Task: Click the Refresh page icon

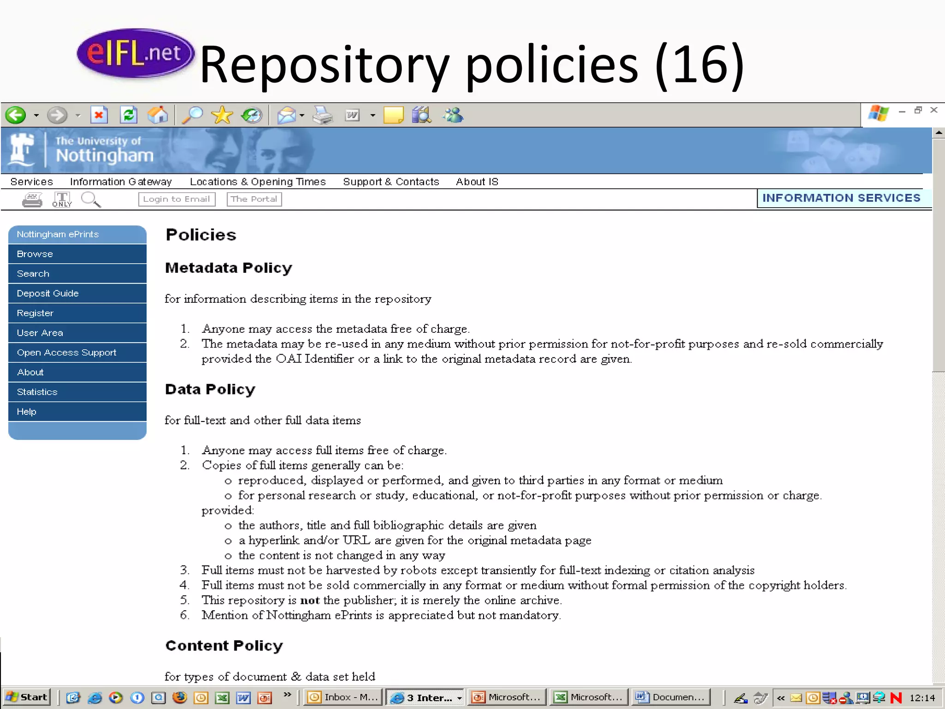Action: 128,115
